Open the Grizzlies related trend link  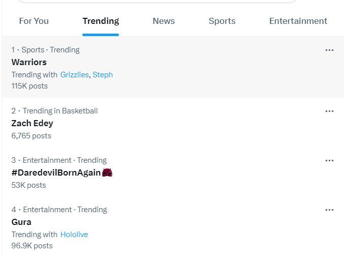click(74, 75)
